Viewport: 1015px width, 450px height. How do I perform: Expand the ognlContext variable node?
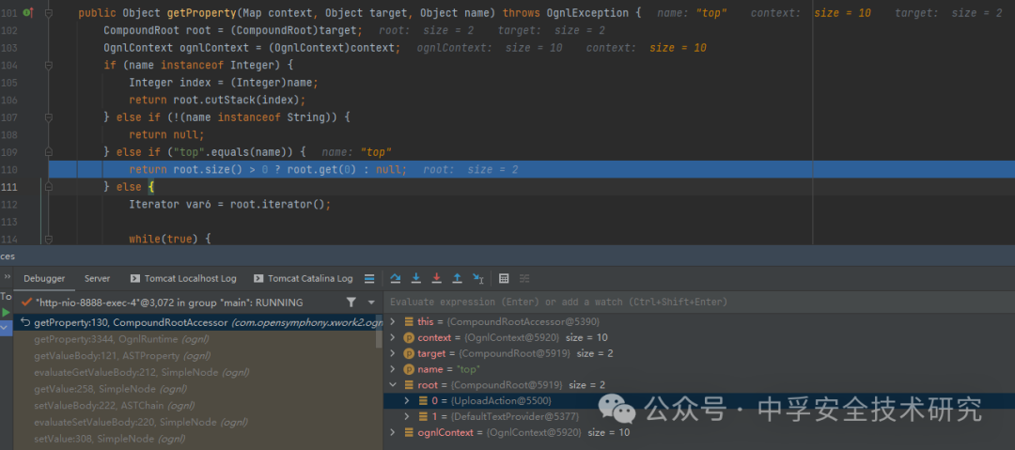click(392, 432)
